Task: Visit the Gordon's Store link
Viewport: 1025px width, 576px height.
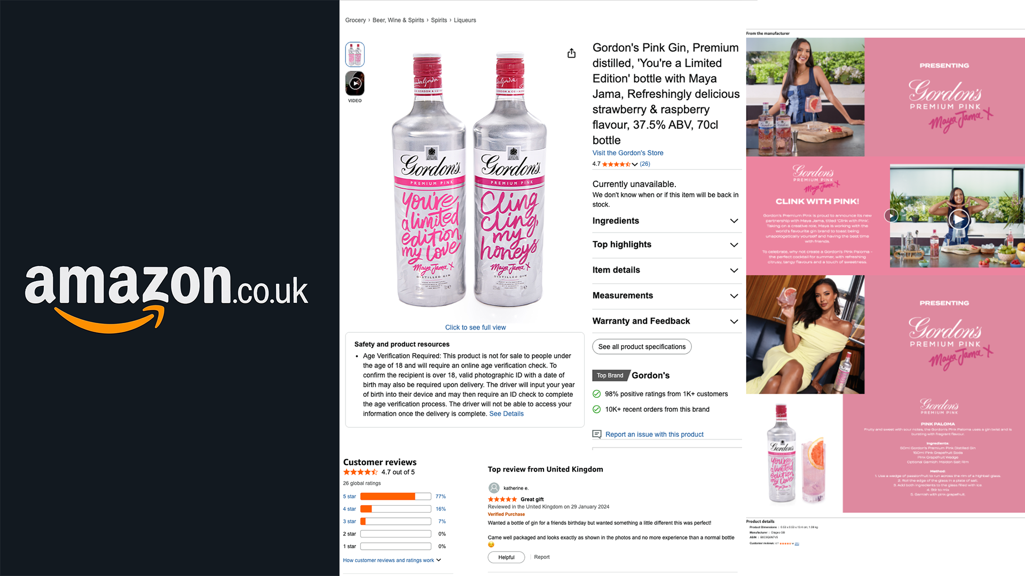Action: point(628,153)
